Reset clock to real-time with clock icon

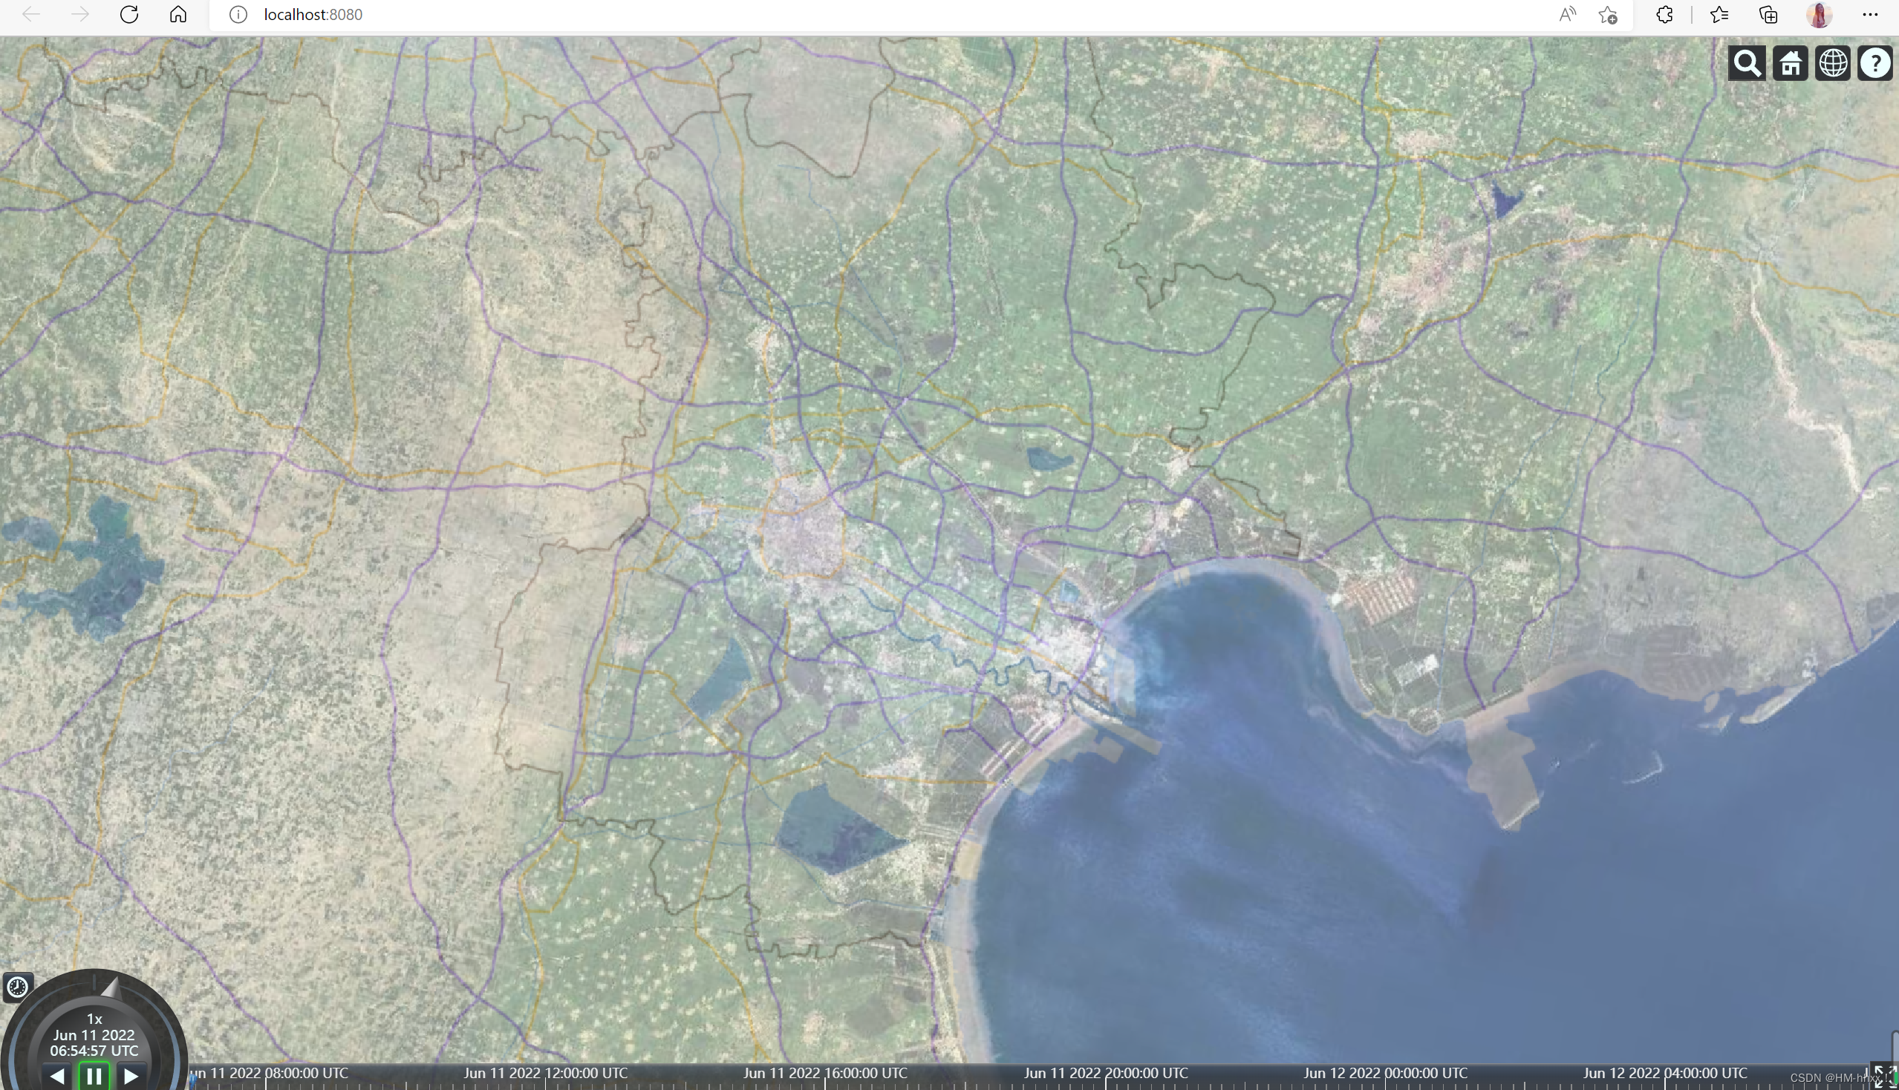[17, 987]
